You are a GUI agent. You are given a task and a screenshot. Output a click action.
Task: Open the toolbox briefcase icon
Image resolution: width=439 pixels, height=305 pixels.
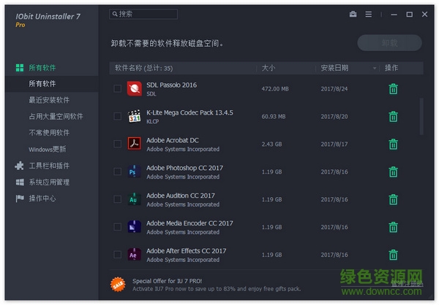[x=353, y=14]
